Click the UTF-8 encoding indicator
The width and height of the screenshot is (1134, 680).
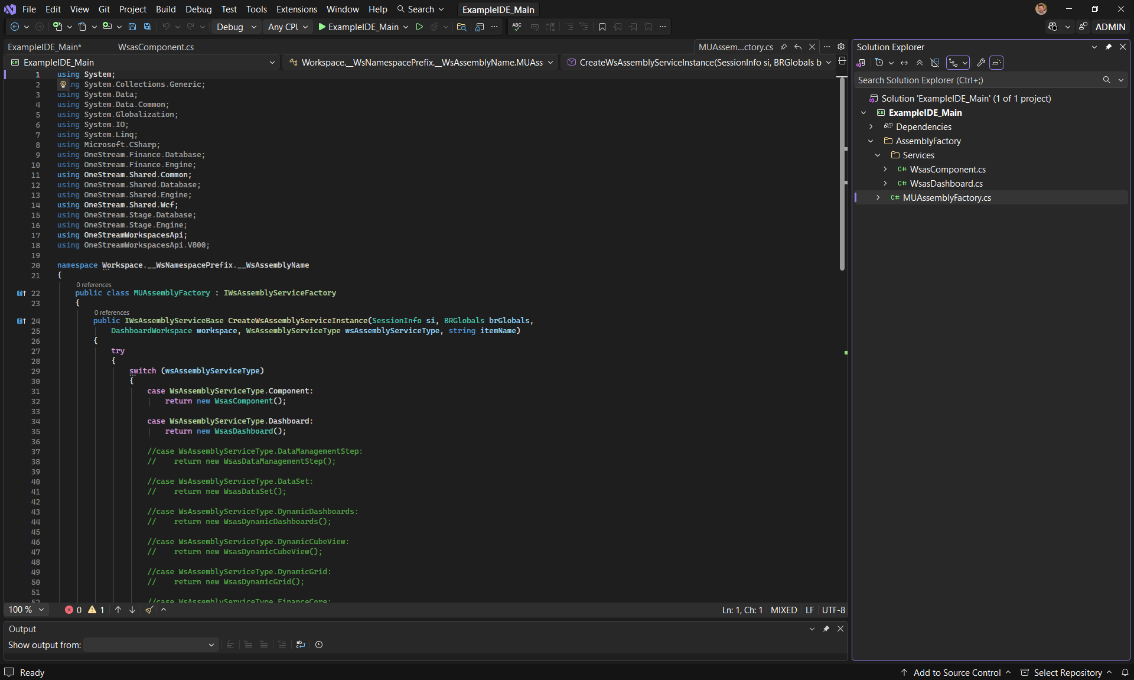(833, 610)
